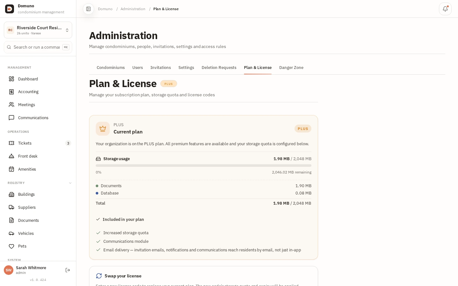Open the Invitations tab

[x=161, y=68]
